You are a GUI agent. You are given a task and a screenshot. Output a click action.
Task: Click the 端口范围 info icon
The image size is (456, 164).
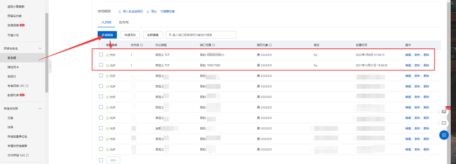(x=213, y=45)
